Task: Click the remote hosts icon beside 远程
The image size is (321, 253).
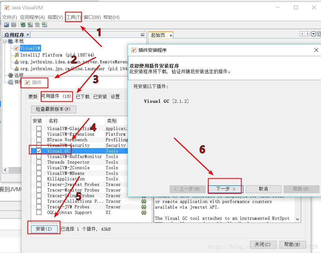Action: [11, 75]
